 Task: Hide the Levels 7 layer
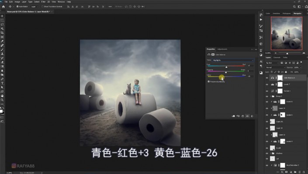(x=267, y=85)
